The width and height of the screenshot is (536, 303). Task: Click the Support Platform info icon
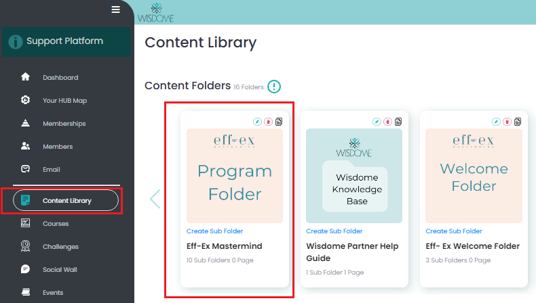16,41
